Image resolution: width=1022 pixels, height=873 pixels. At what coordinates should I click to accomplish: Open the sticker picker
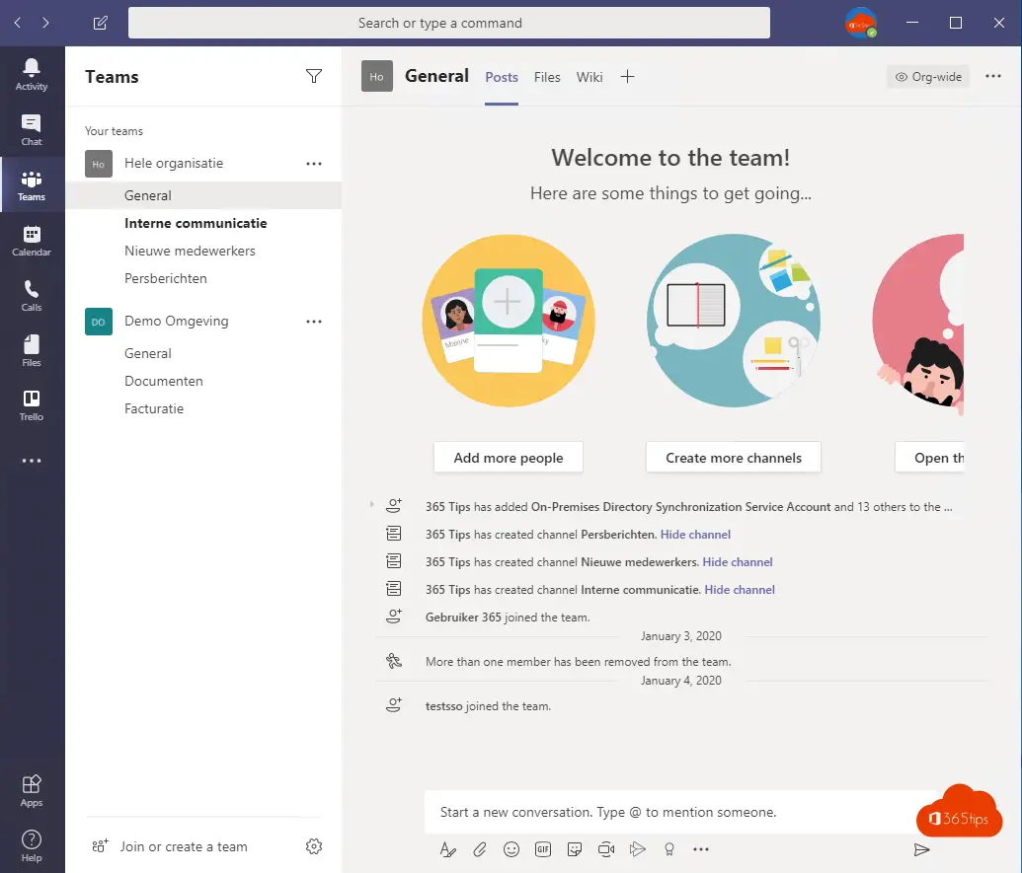575,849
